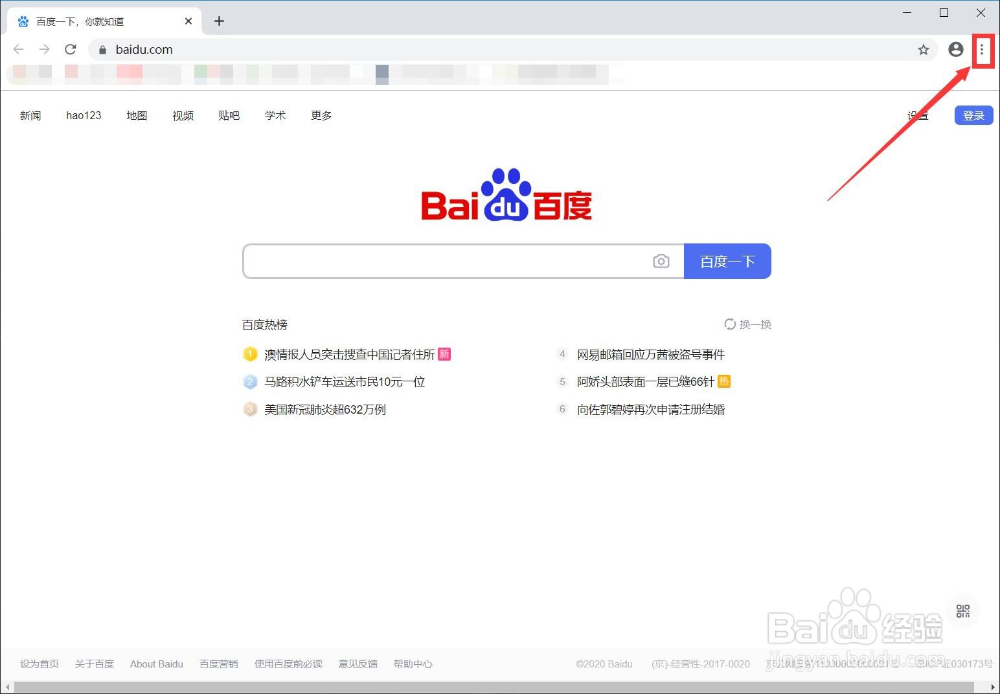Viewport: 1000px width, 694px height.
Task: Open the 视频 navigation link
Action: point(183,115)
